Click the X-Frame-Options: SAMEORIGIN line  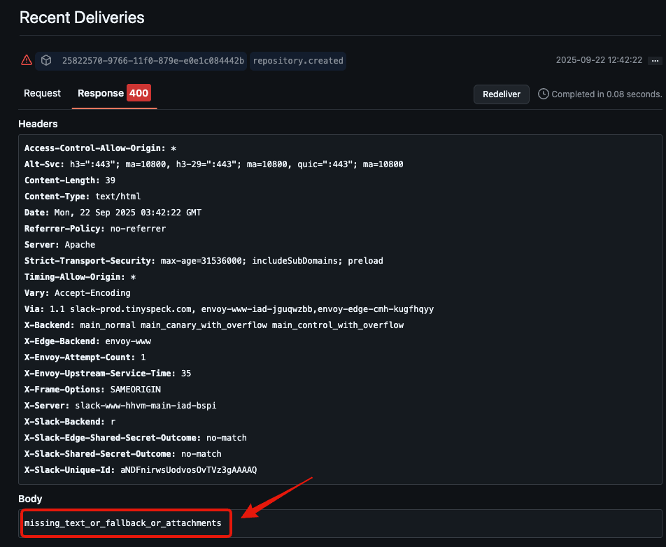pos(92,390)
